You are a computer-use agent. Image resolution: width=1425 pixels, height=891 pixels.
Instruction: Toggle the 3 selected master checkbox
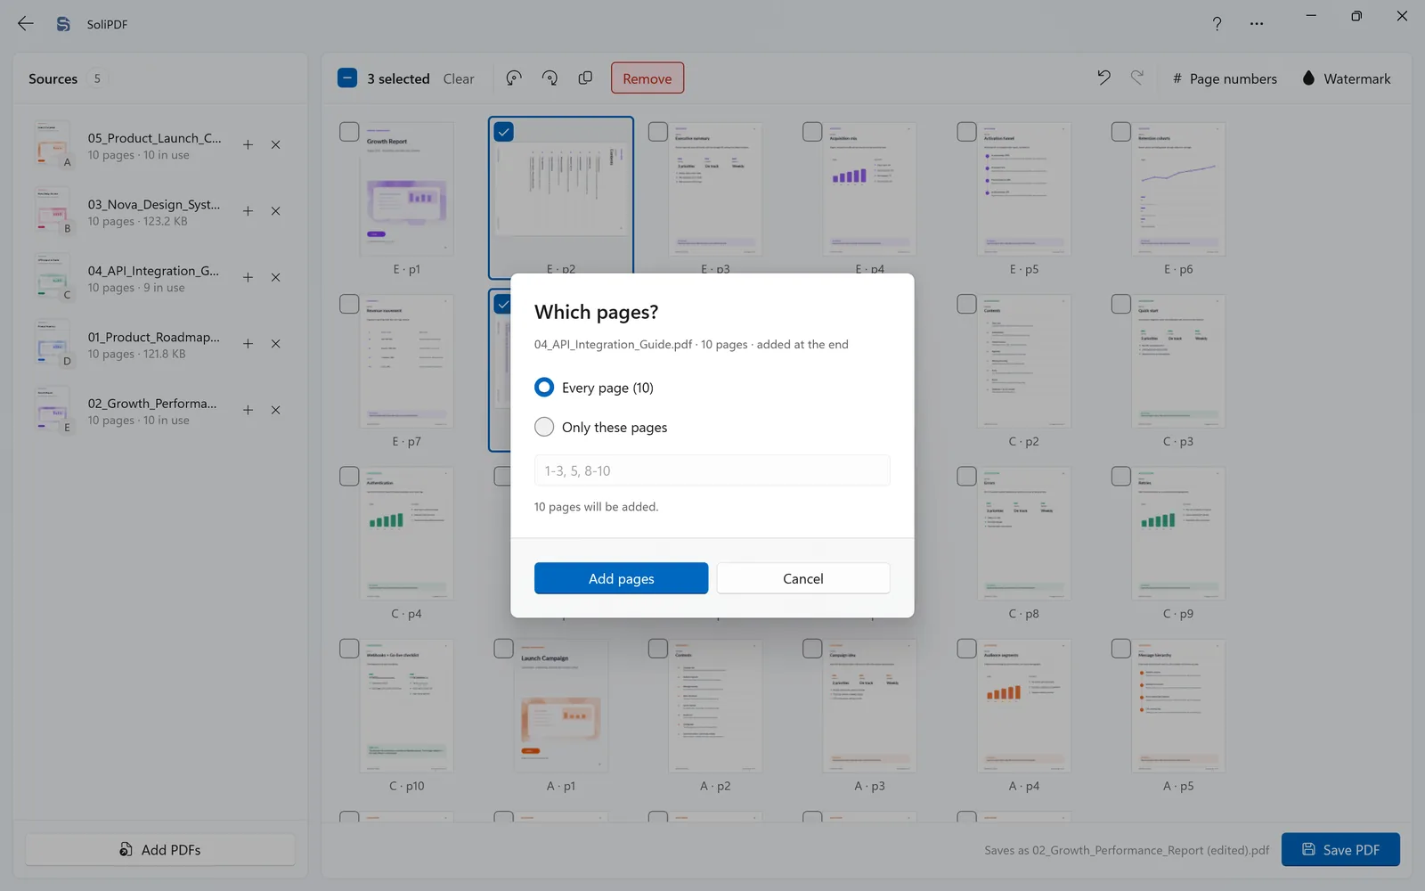tap(347, 78)
